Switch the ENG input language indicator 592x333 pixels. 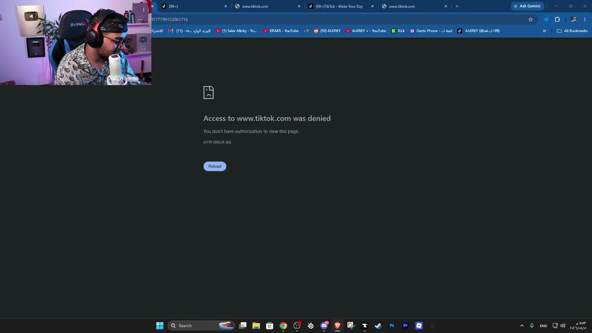(543, 326)
